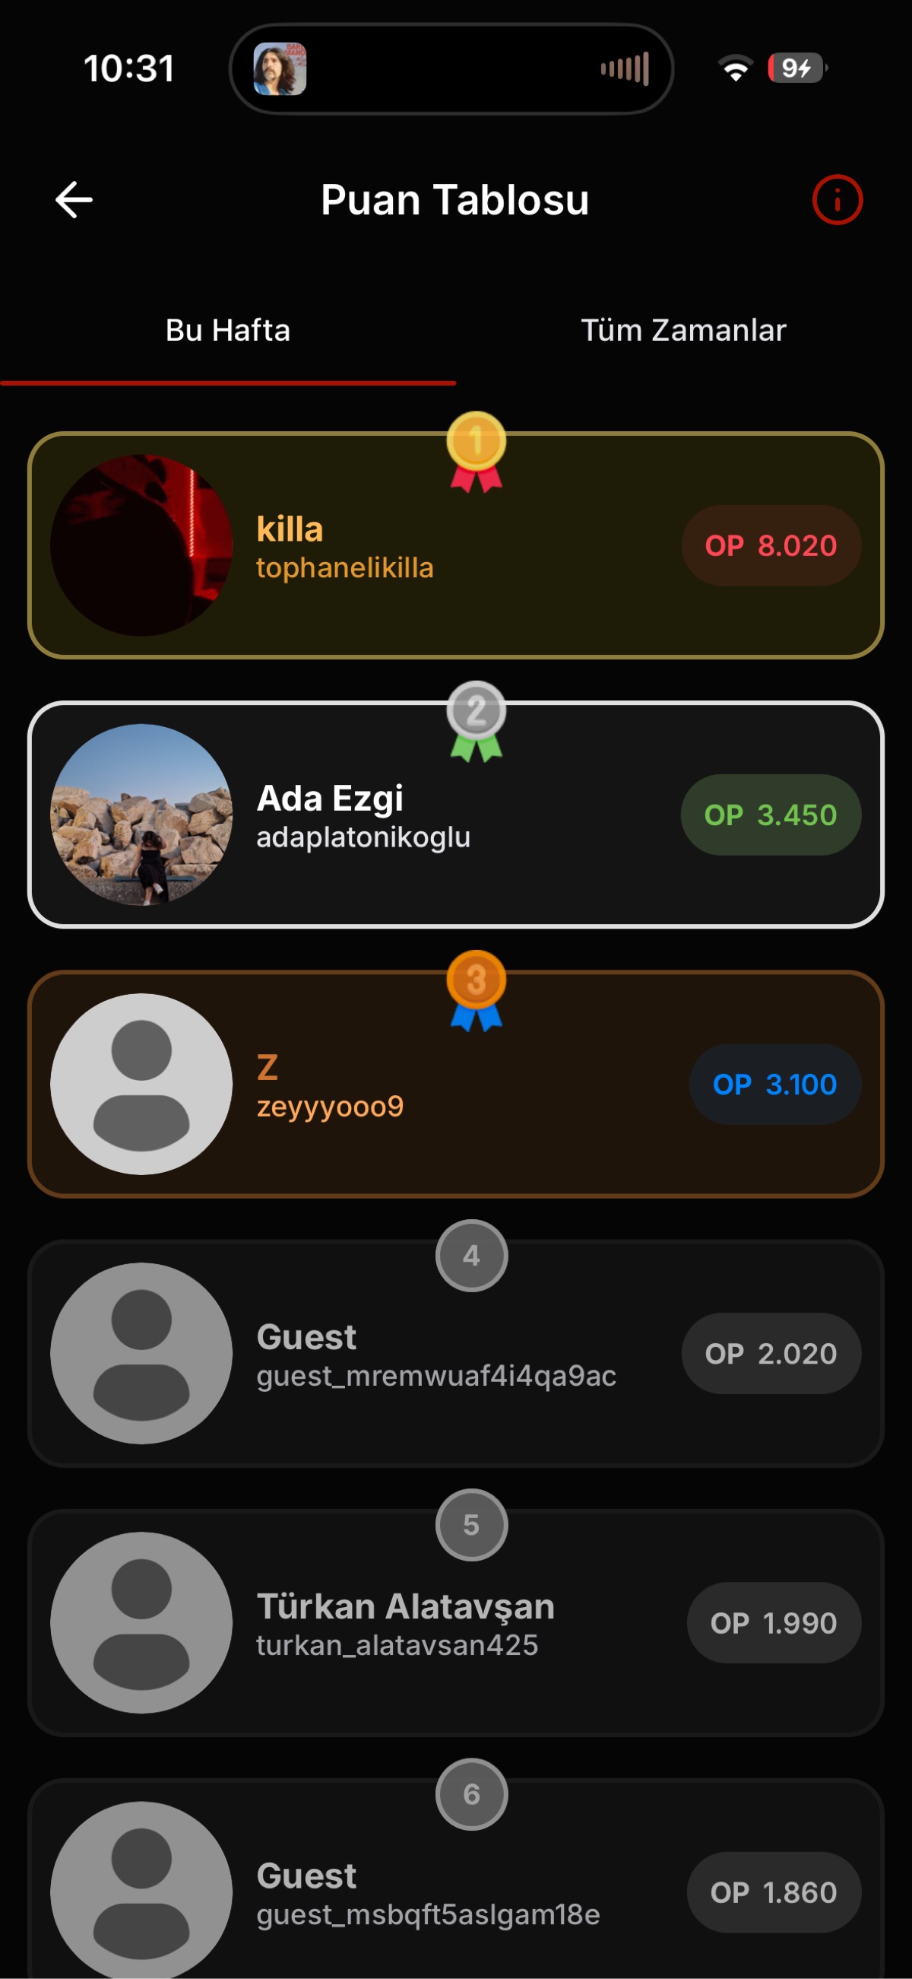
Task: Open killa's profile picture
Action: (141, 545)
